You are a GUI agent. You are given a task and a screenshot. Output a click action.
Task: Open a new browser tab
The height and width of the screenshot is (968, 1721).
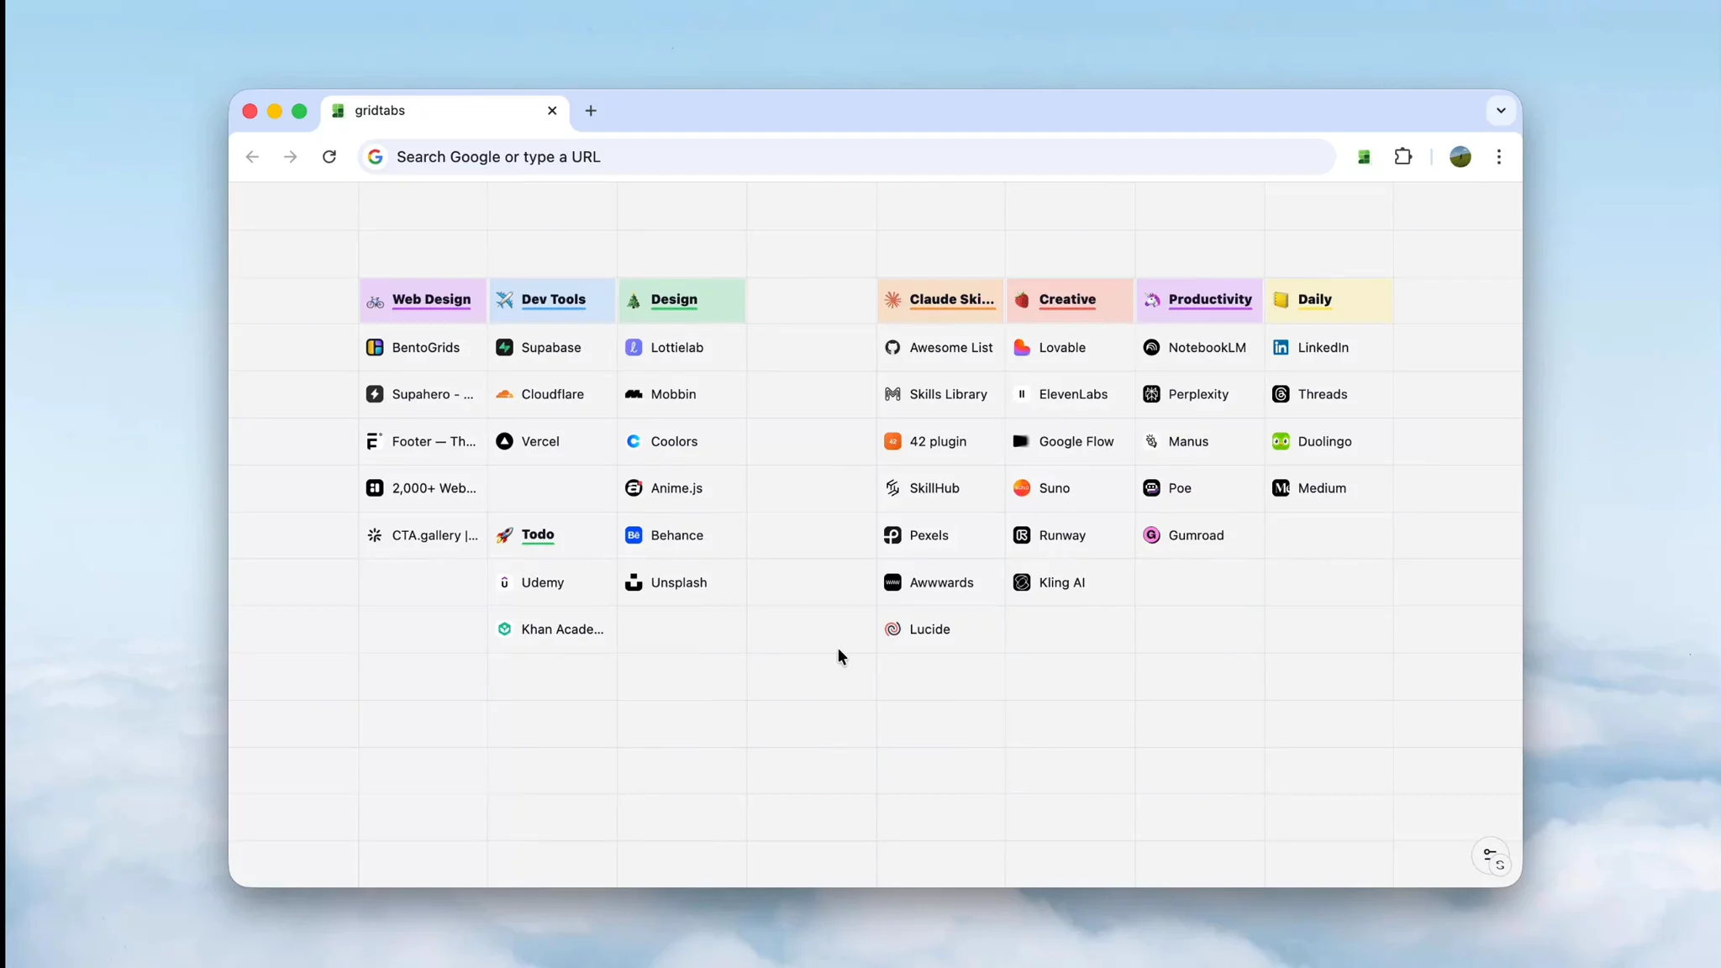[x=591, y=110]
